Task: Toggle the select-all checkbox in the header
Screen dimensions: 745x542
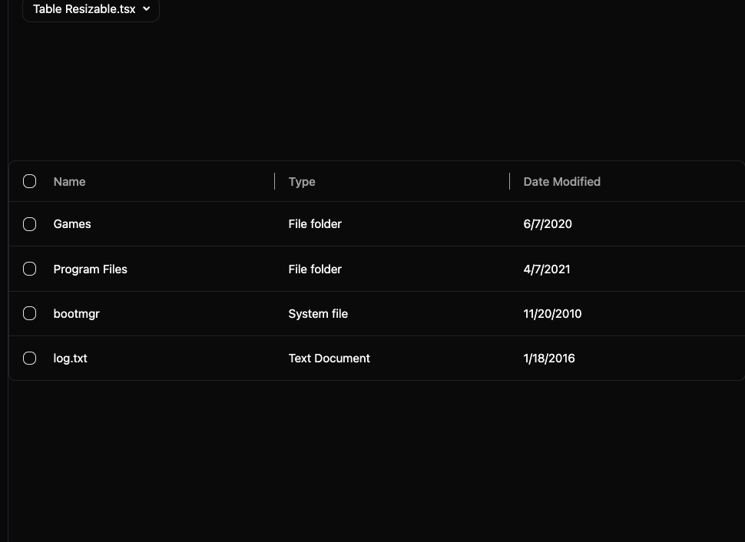Action: pos(29,181)
